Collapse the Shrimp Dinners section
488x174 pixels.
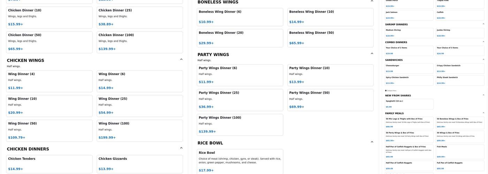483,24
